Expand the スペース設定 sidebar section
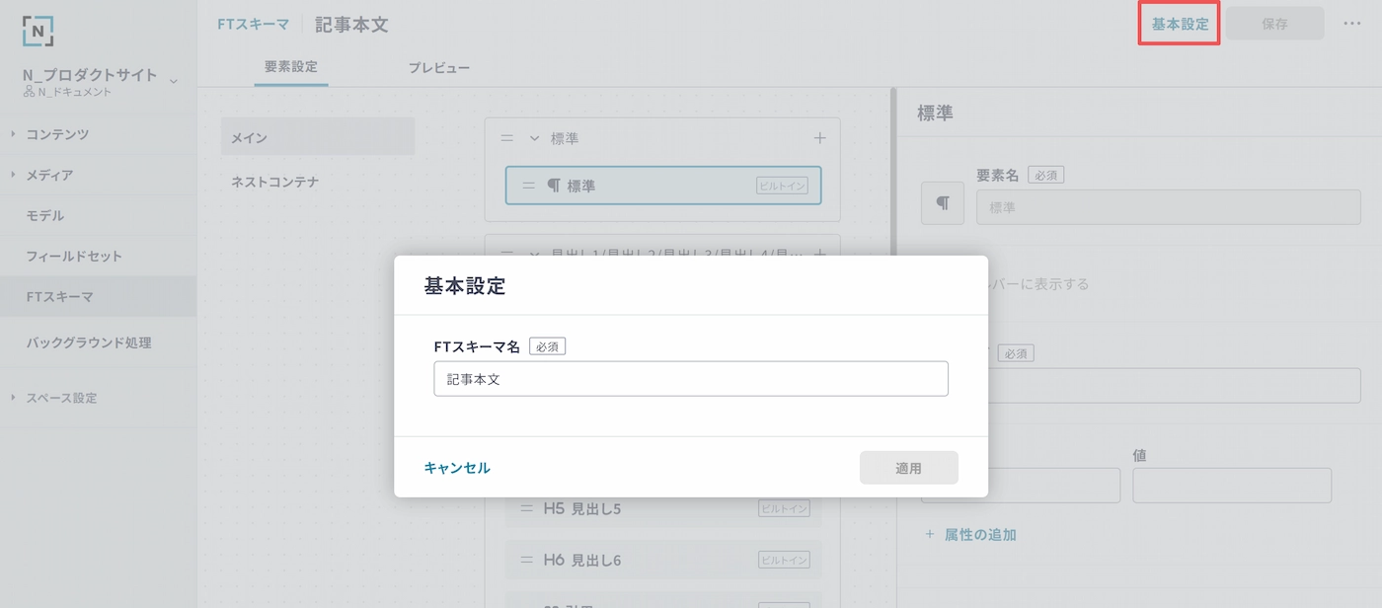The height and width of the screenshot is (608, 1382). tap(61, 398)
